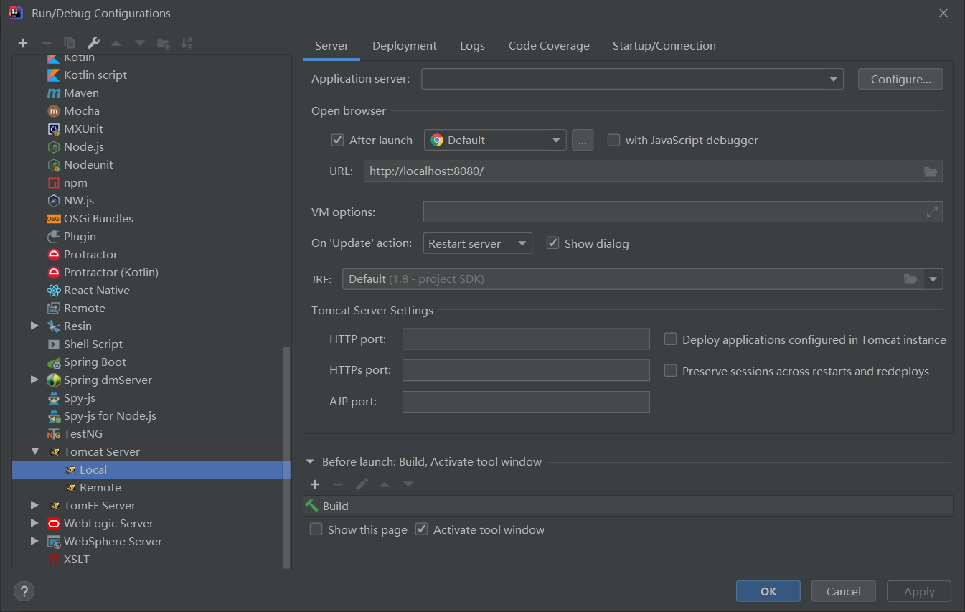
Task: Select the Spy-js for Node.js template icon
Action: tap(53, 416)
